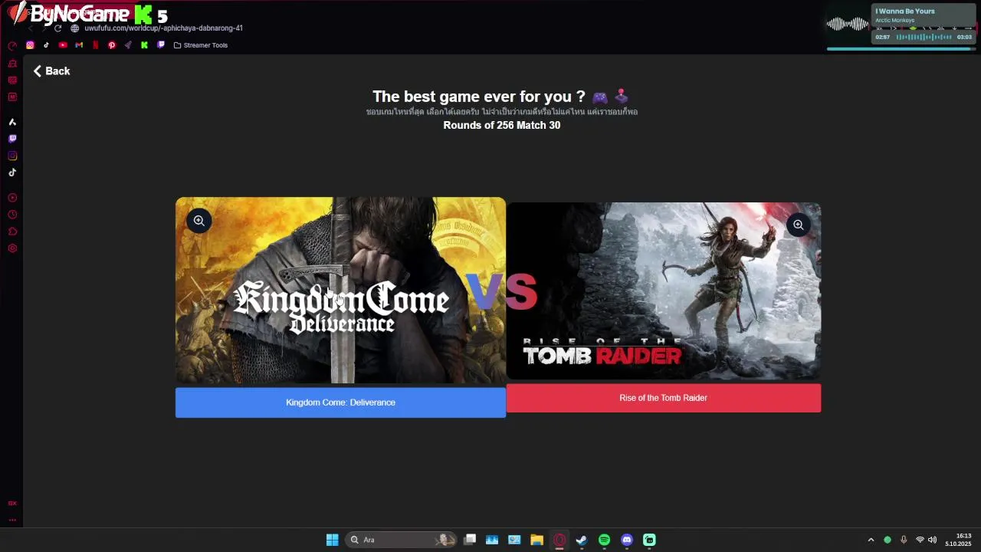Screen dimensions: 981x552
Task: Open File Explorer from the taskbar
Action: pyautogui.click(x=536, y=540)
